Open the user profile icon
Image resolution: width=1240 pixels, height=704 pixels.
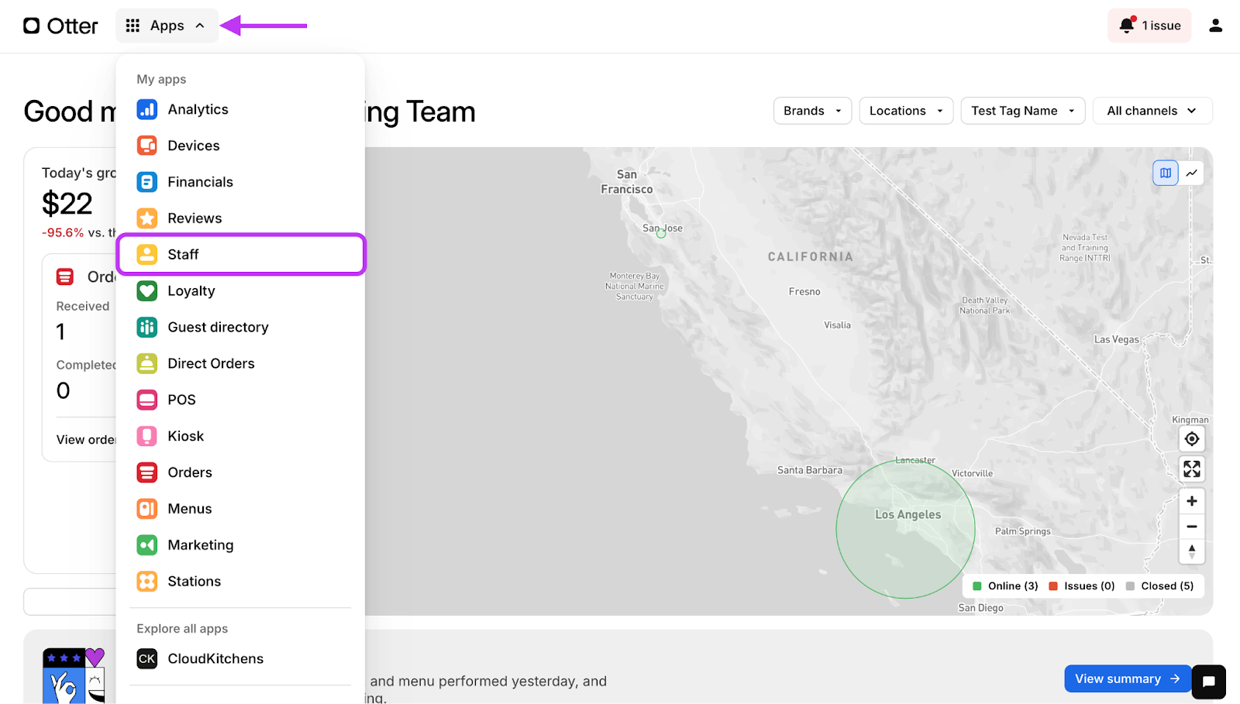click(x=1215, y=26)
